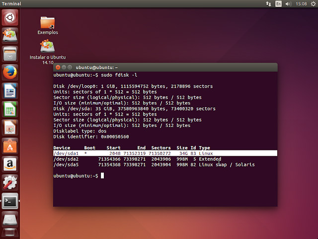Open LibreOffice Calc from launcher

(x=10, y=109)
